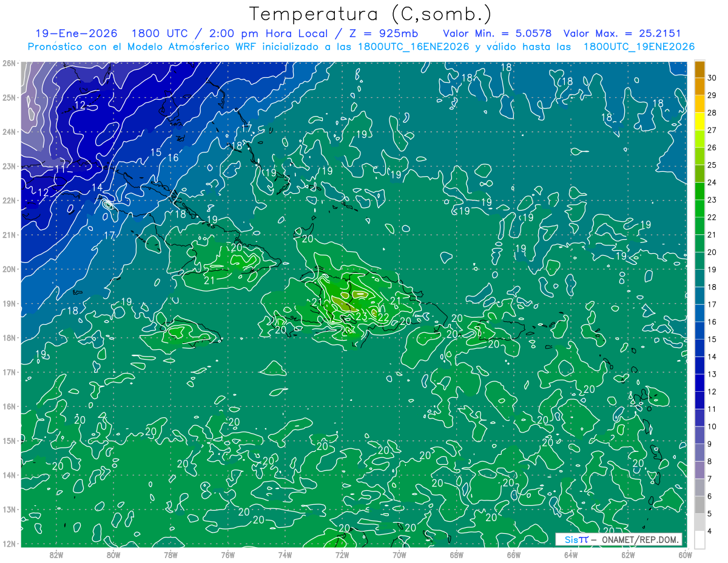Click the '28' value on the colorbar scale

[x=712, y=113]
